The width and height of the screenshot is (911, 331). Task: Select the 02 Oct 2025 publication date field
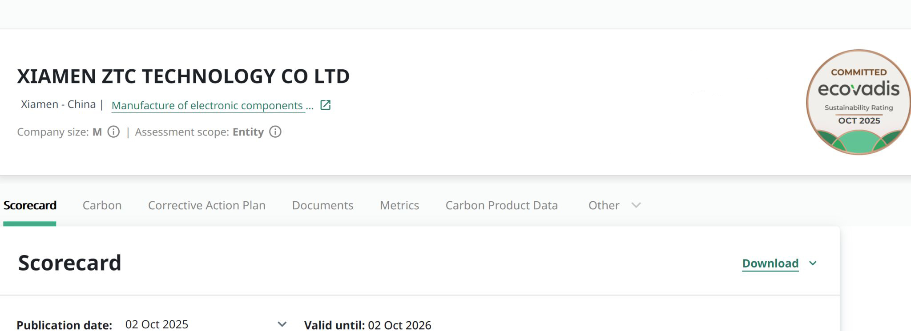click(157, 324)
